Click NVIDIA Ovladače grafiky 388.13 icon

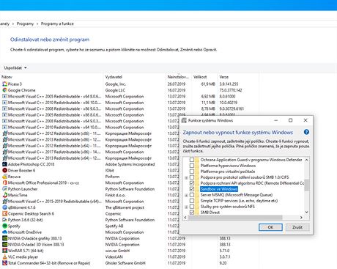coord(4,238)
